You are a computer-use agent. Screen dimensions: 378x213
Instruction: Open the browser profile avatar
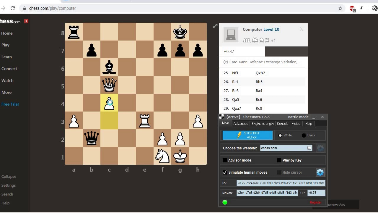click(374, 8)
